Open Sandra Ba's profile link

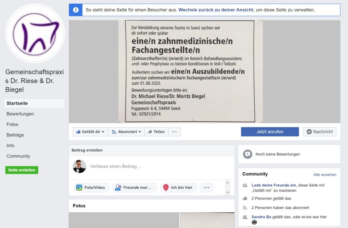tap(261, 217)
